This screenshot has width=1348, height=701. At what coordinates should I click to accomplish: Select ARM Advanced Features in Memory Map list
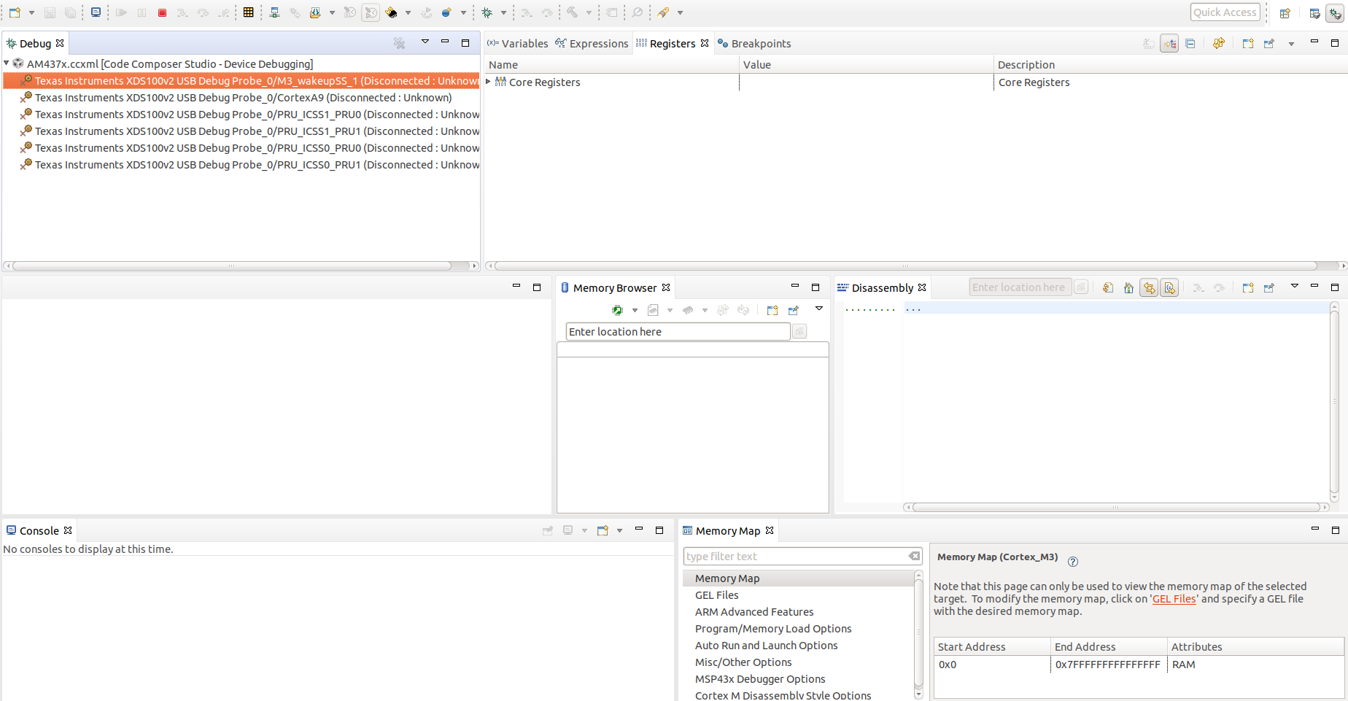(x=754, y=612)
